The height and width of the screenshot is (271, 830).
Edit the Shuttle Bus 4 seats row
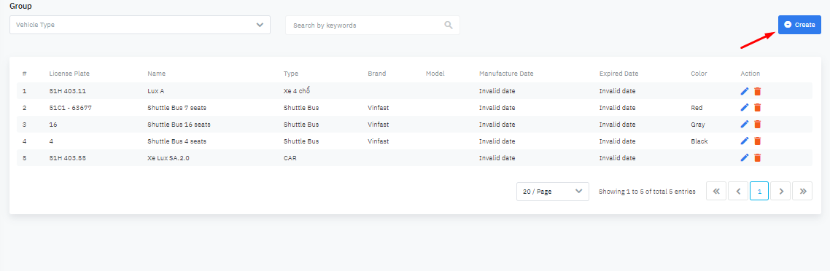point(744,141)
